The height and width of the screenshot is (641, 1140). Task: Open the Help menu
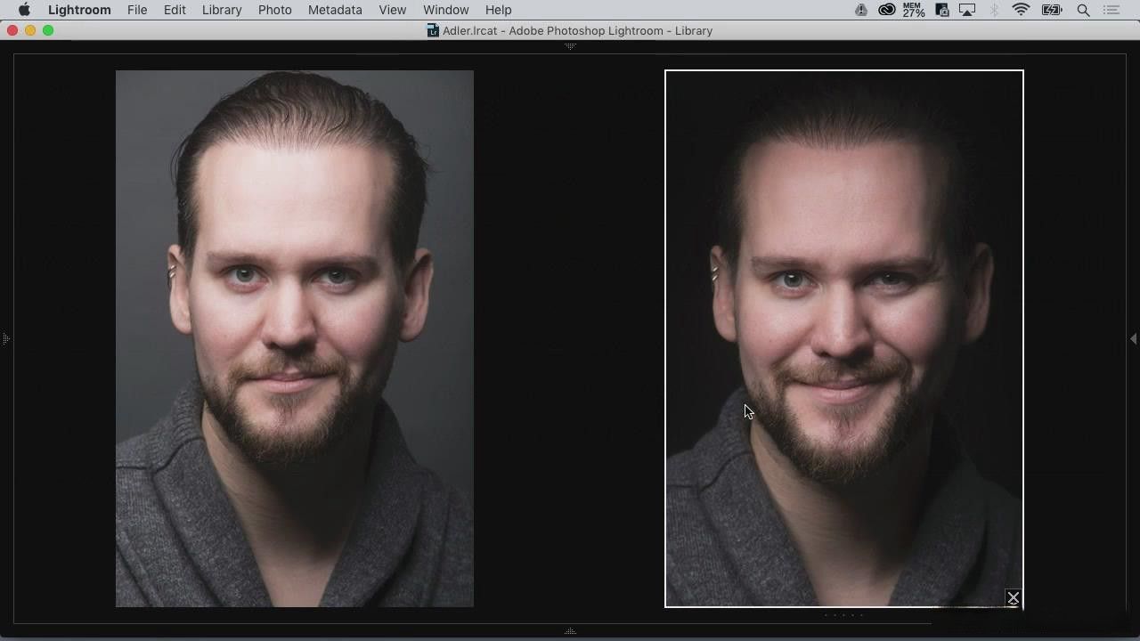pos(499,10)
